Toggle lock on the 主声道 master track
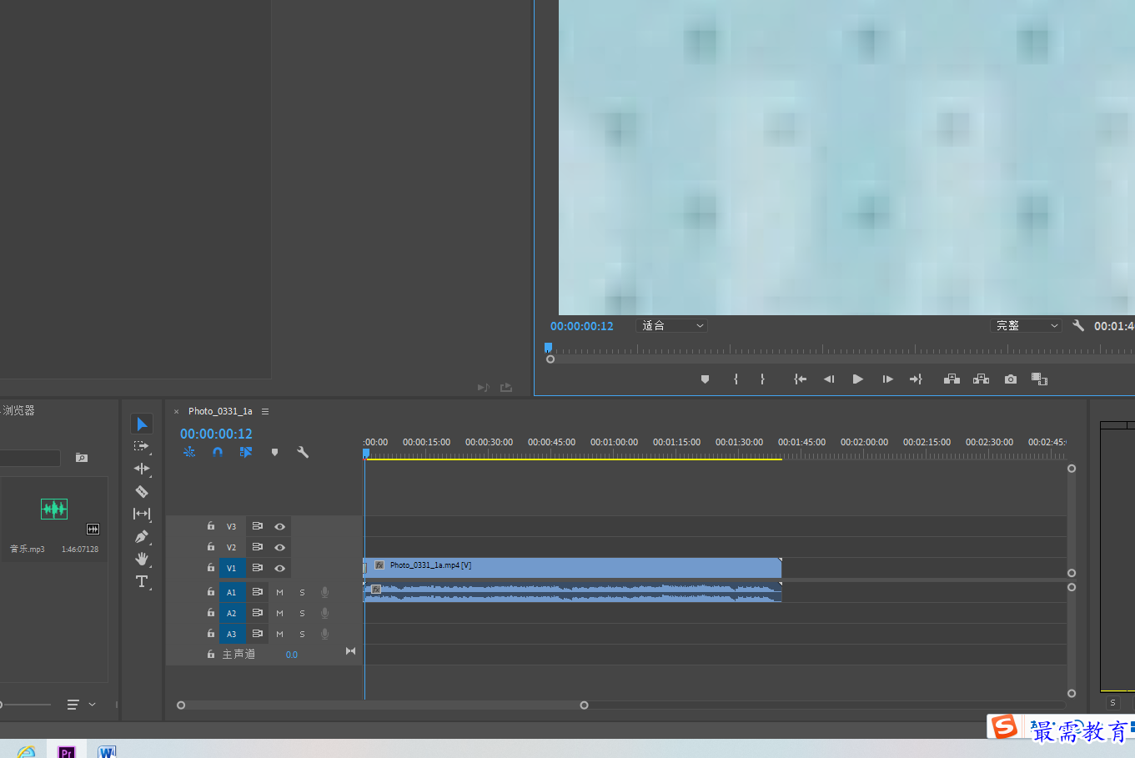The height and width of the screenshot is (758, 1135). (211, 655)
